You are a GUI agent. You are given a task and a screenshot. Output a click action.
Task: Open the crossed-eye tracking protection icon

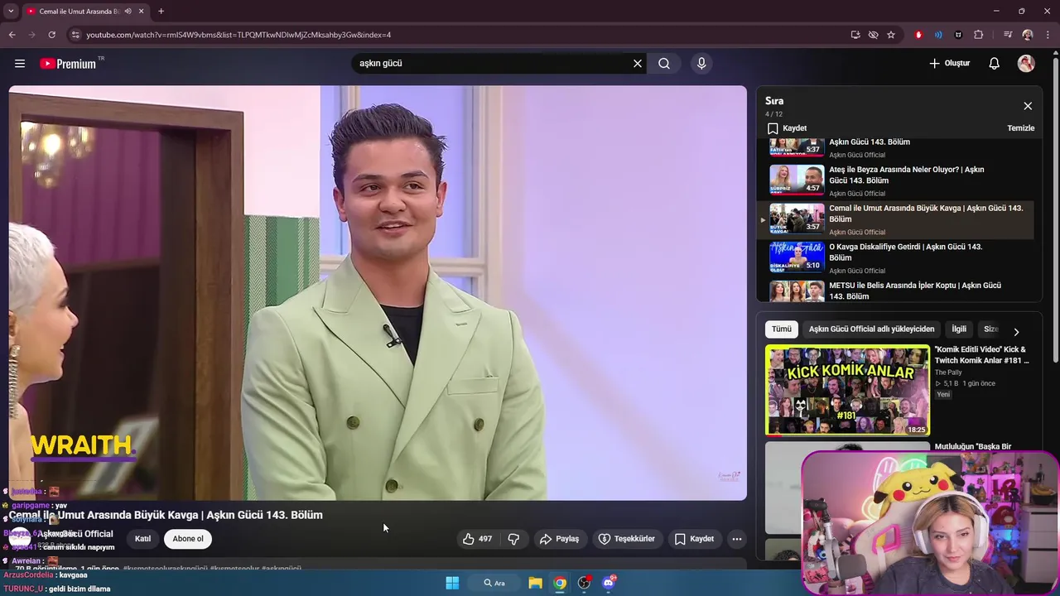tap(873, 35)
